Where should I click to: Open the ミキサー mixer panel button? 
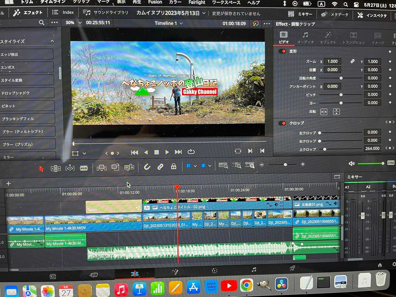(x=300, y=14)
